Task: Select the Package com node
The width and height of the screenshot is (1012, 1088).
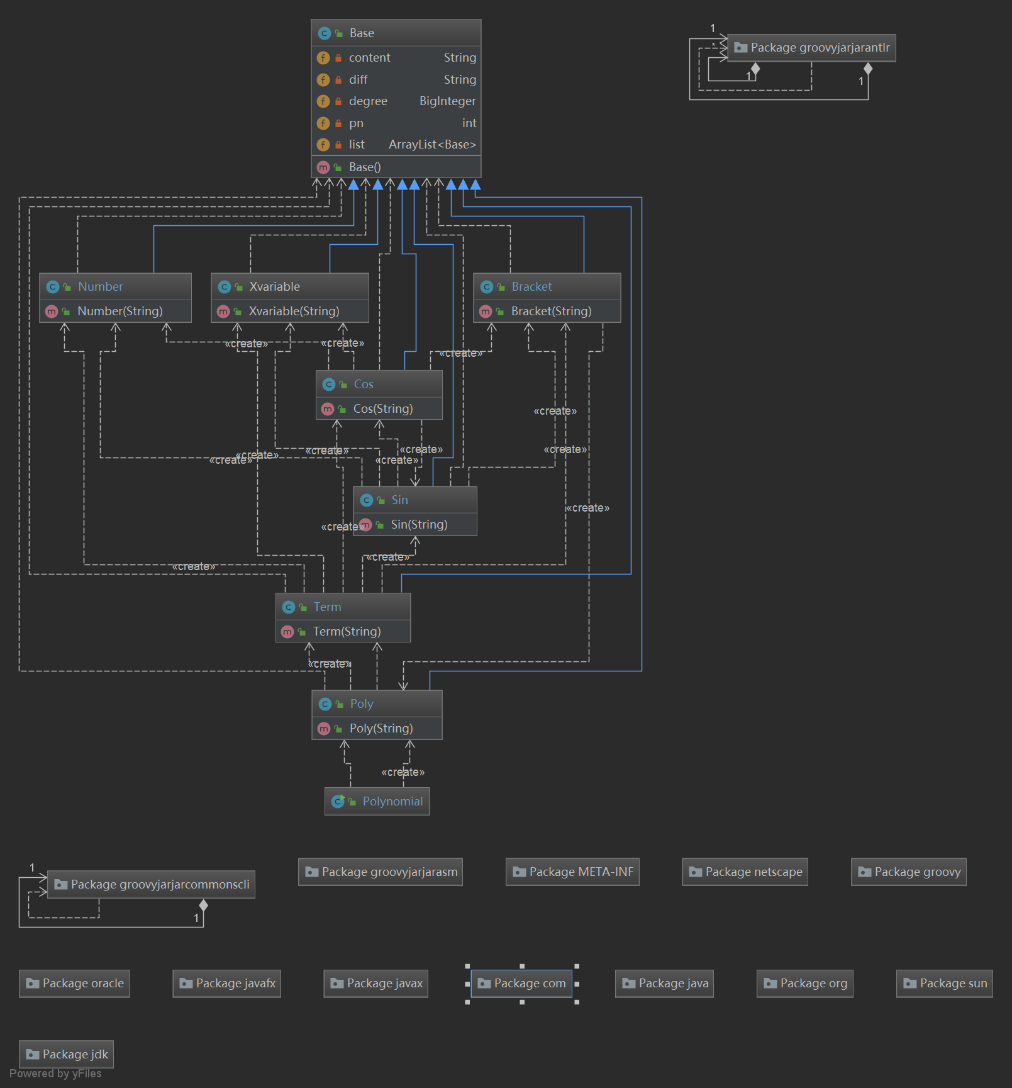Action: click(x=521, y=984)
